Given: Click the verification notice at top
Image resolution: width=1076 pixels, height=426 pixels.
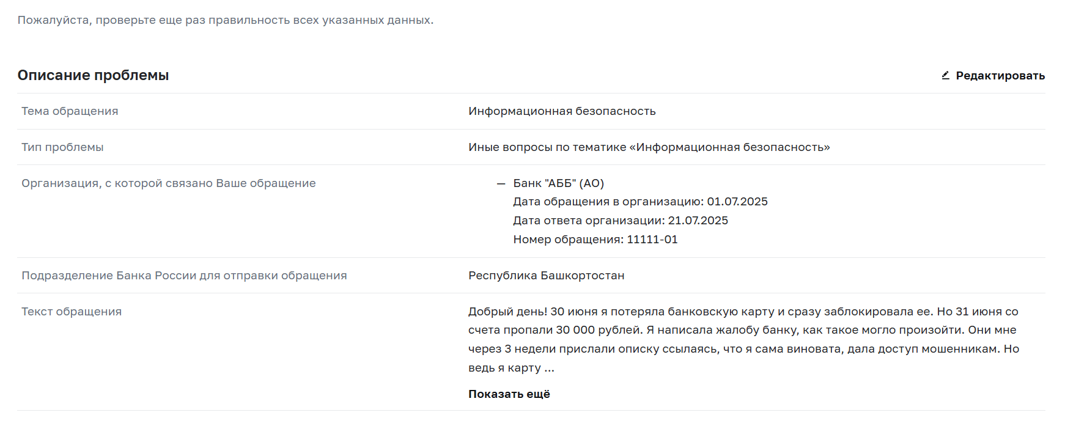Looking at the screenshot, I should point(226,20).
